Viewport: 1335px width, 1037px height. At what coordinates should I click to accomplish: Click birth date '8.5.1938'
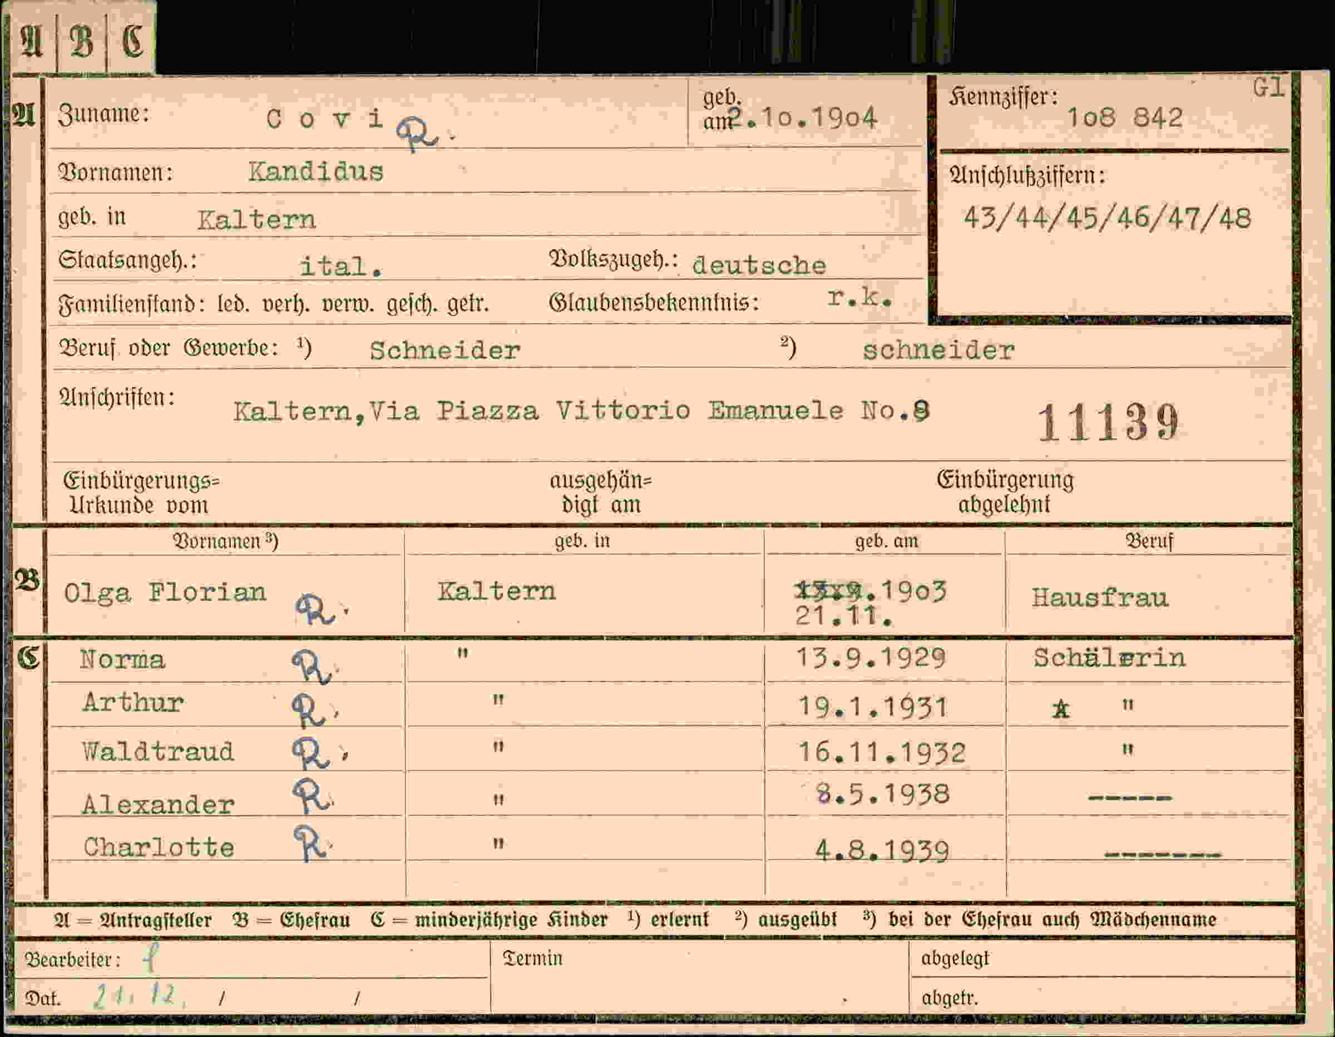pyautogui.click(x=883, y=794)
